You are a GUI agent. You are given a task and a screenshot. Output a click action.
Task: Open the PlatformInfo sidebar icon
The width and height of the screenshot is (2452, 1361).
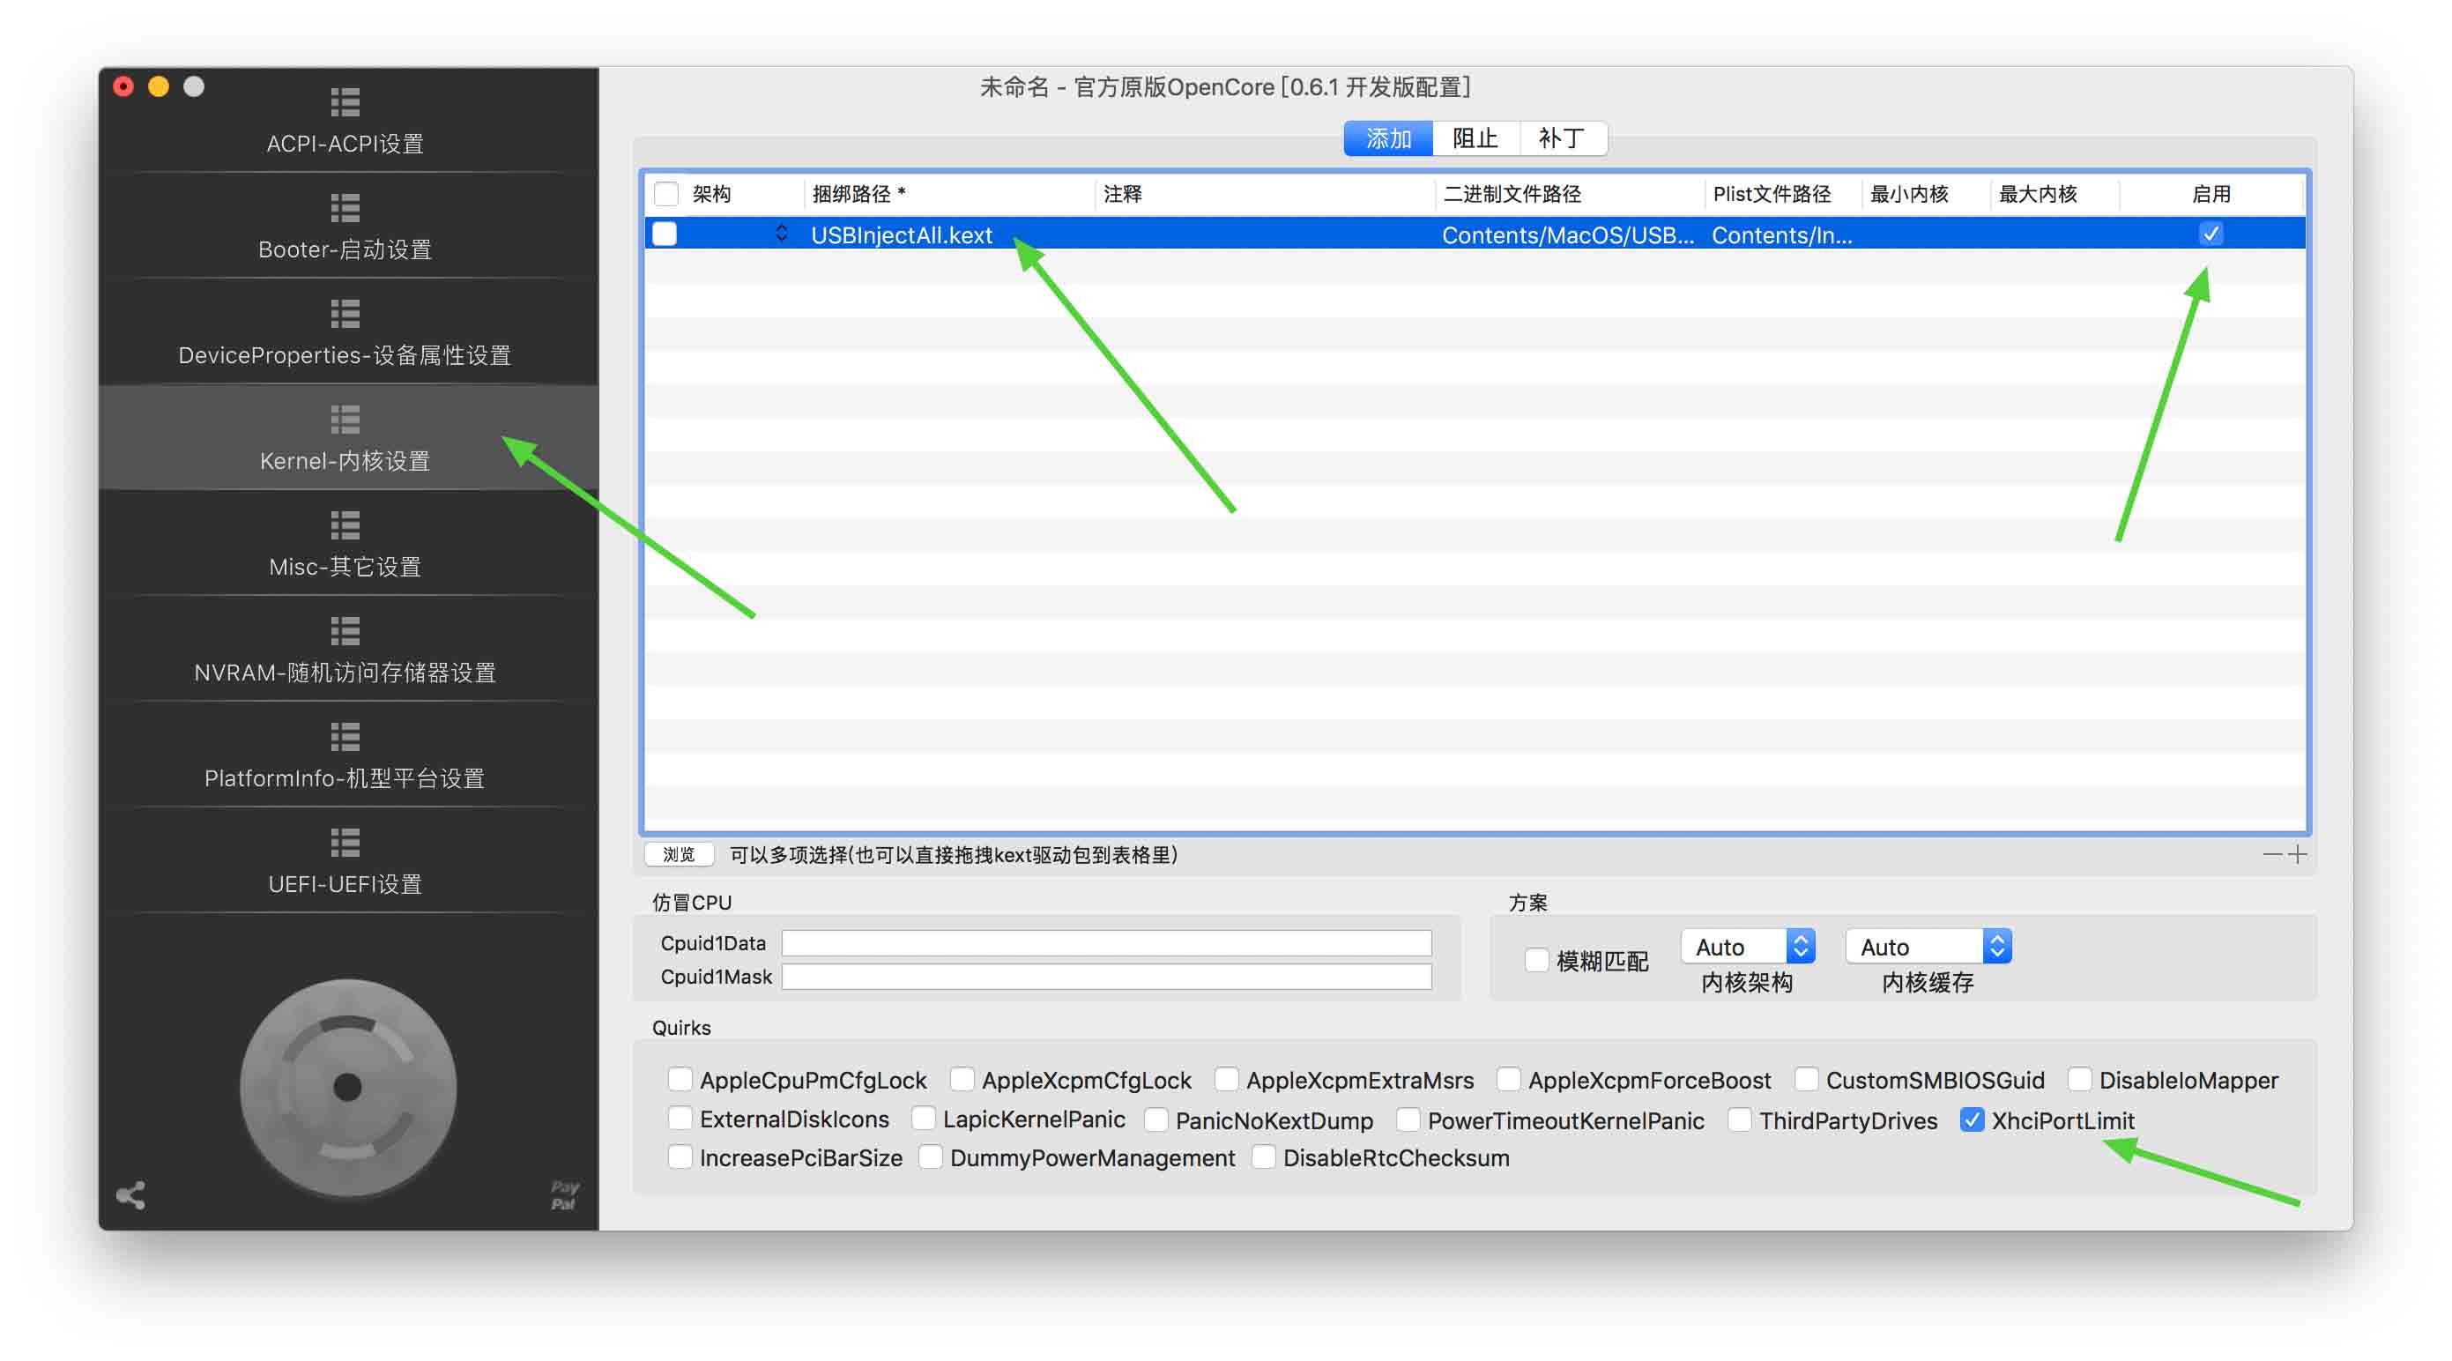pos(345,736)
